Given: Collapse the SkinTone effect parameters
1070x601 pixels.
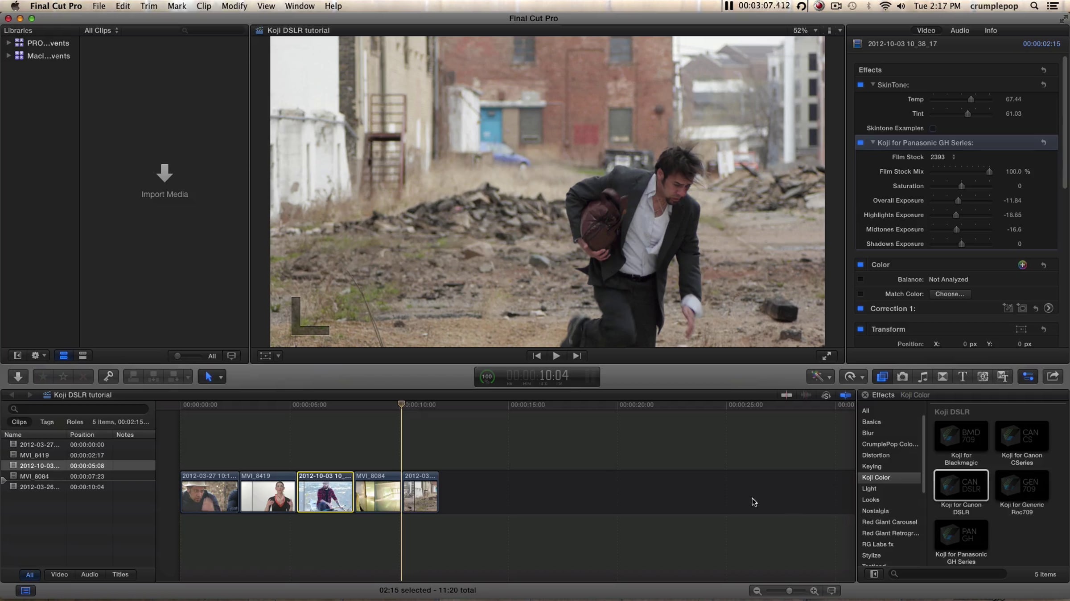Looking at the screenshot, I should coord(872,85).
